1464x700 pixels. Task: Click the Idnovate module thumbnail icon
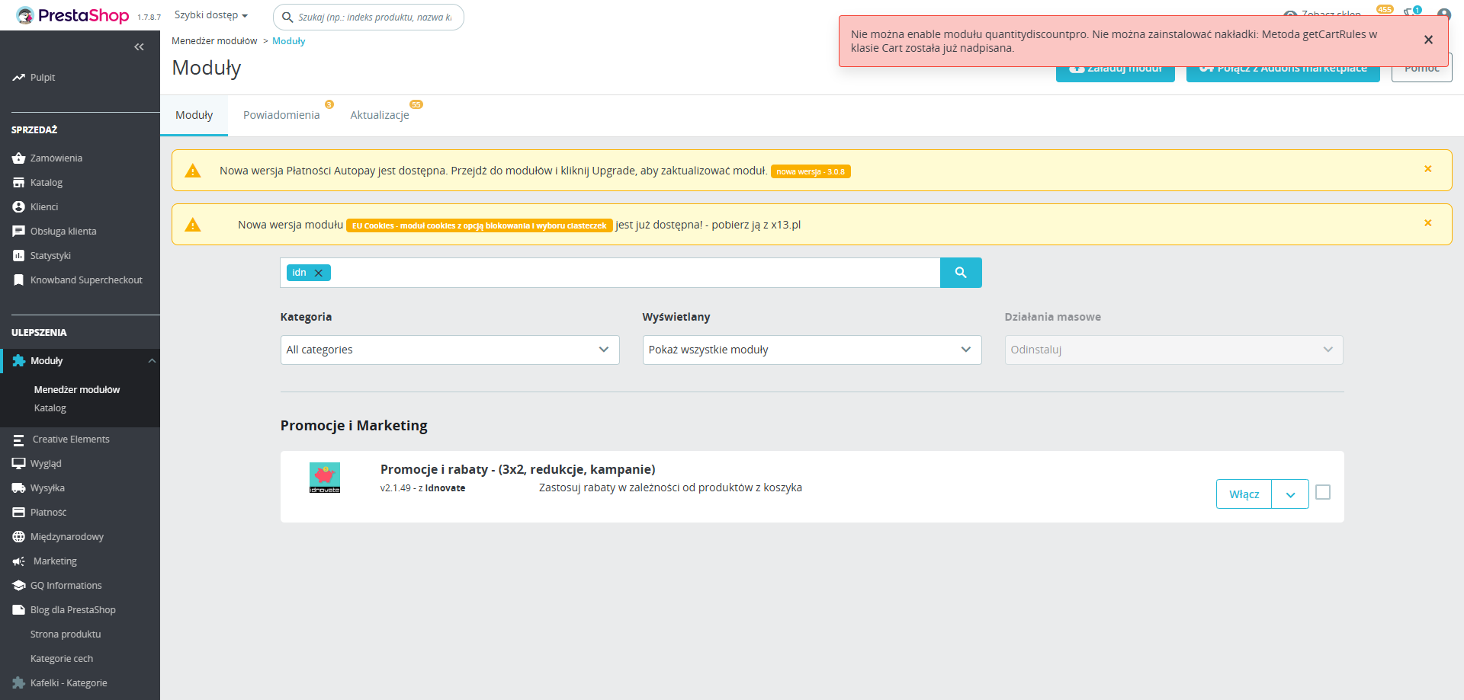[x=325, y=478]
